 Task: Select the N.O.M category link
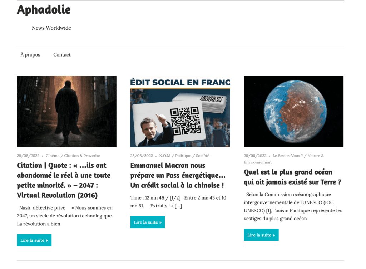point(165,156)
